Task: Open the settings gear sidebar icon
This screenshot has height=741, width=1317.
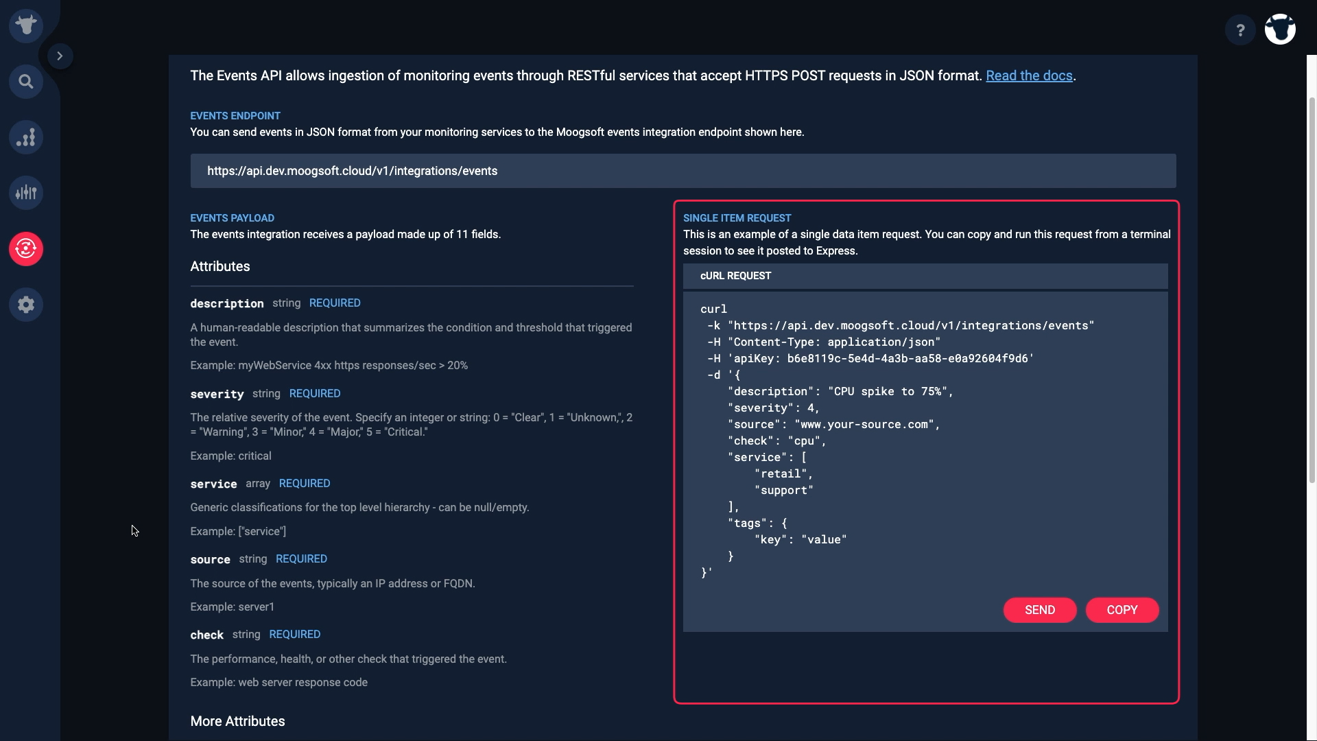Action: pos(26,304)
